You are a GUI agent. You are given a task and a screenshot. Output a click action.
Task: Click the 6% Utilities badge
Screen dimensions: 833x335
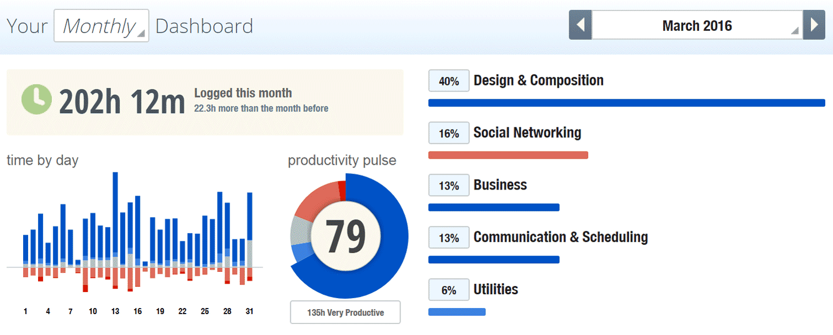[449, 290]
